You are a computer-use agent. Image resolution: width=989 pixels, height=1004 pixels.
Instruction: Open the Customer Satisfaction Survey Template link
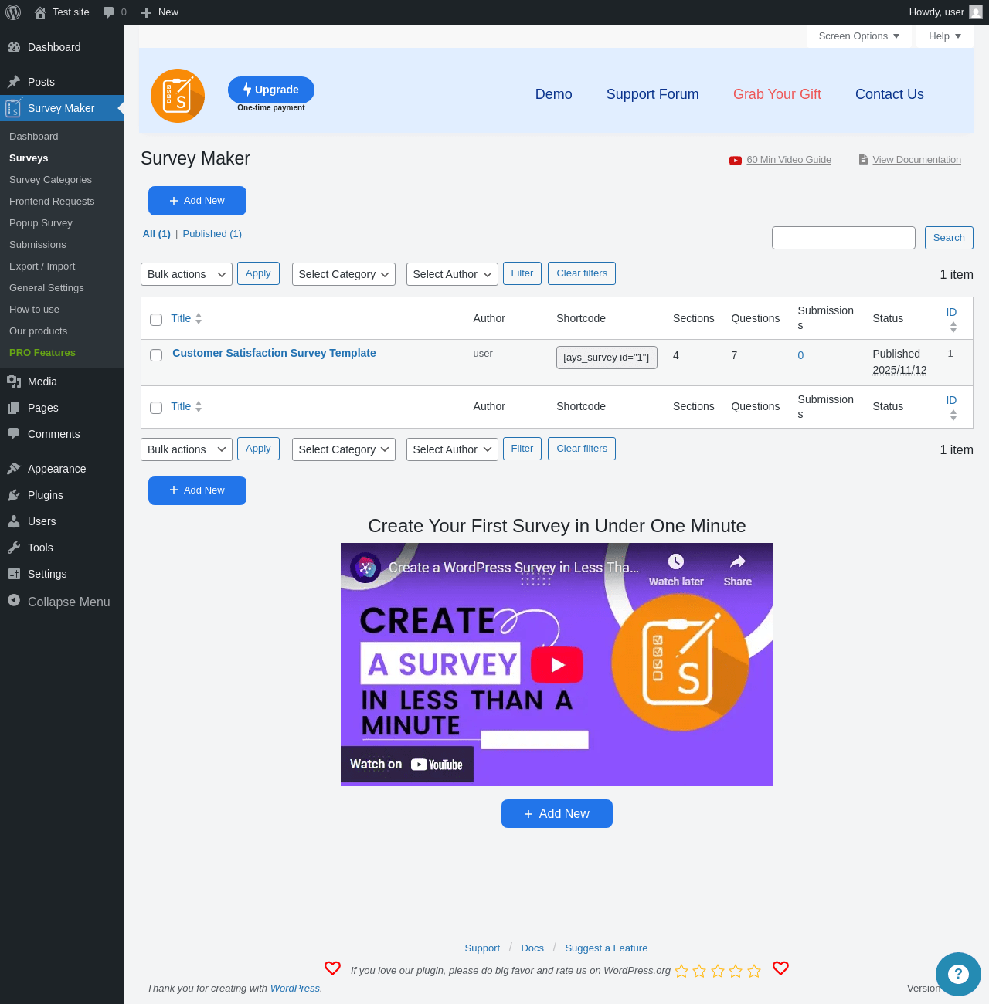pos(274,353)
